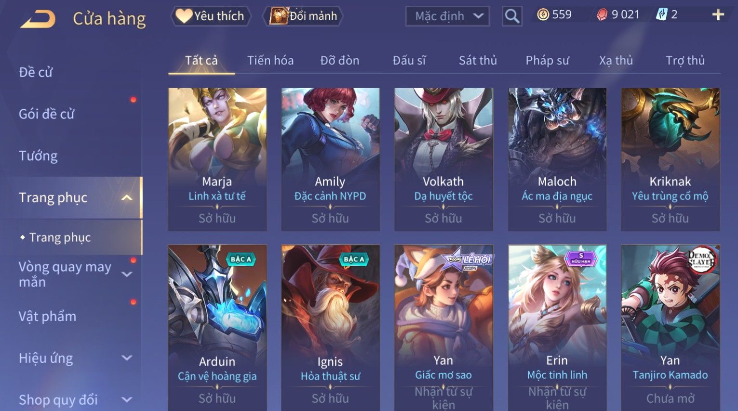Select the Tiến hóa tab
Viewport: 738px width, 411px height.
point(270,60)
